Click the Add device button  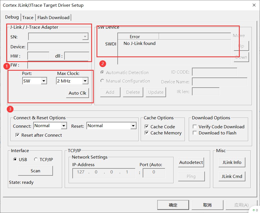click(110, 92)
